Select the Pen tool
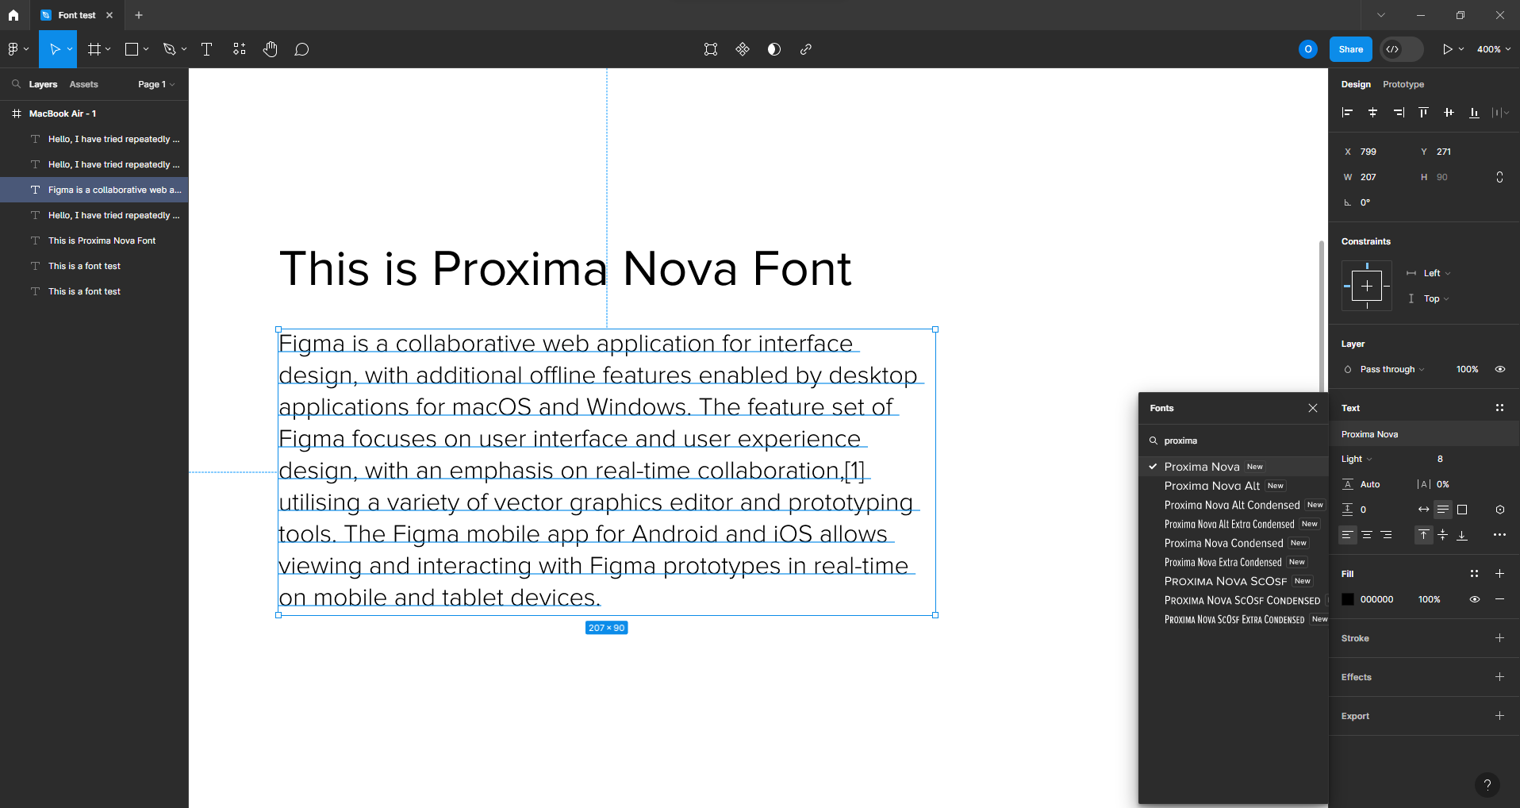 (169, 49)
